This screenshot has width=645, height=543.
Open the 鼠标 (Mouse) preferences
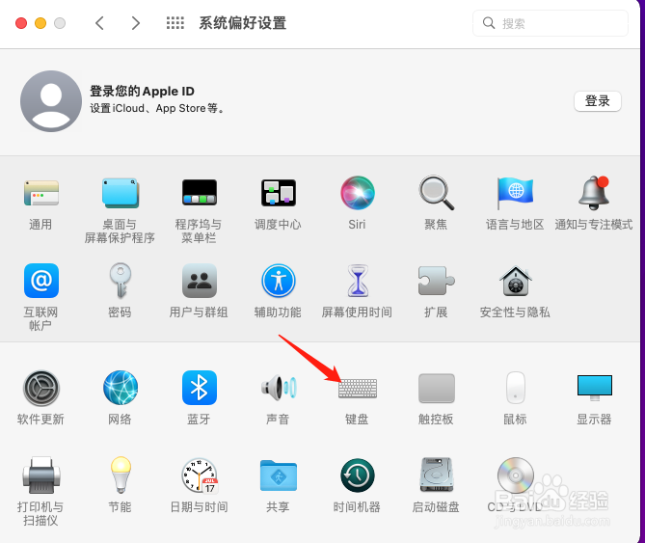(x=515, y=388)
